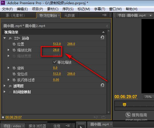Viewport: 154px width, 128px height.
Task: Expand the 缩放比例 property
Action: 9,50
